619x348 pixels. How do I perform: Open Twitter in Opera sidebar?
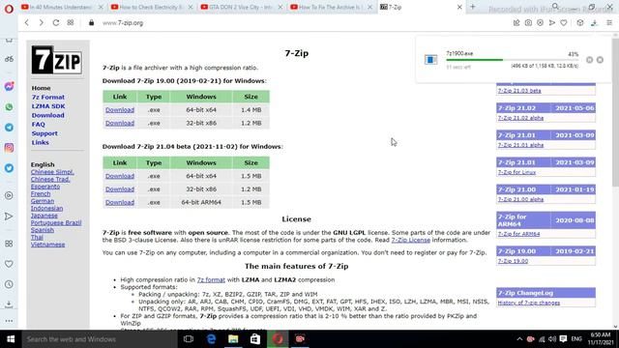pos(9,168)
